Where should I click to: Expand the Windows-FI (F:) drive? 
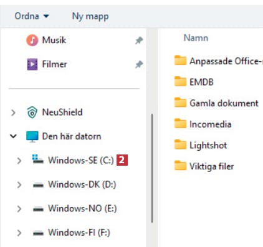[19, 233]
